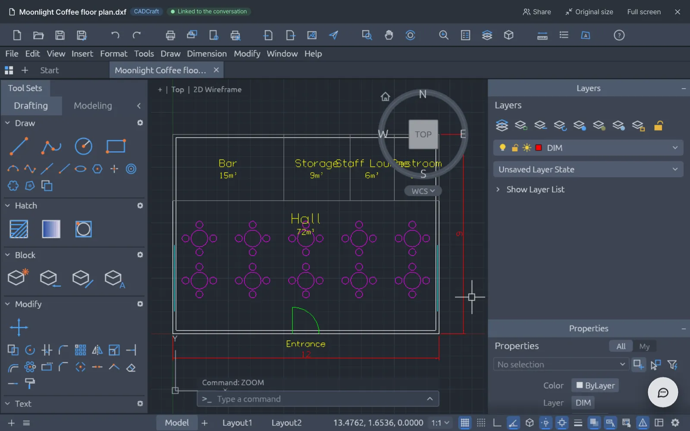The height and width of the screenshot is (431, 690).
Task: Switch to the Modeling tab
Action: (x=93, y=106)
